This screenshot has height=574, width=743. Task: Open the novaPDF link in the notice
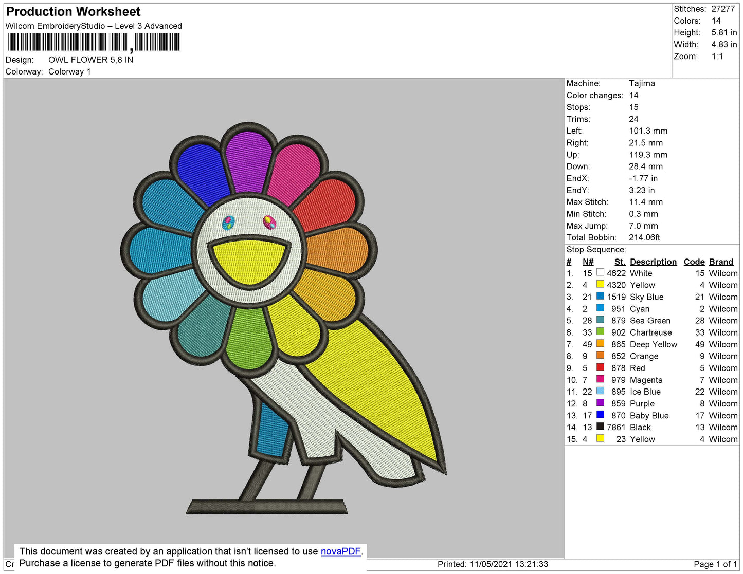[x=341, y=551]
